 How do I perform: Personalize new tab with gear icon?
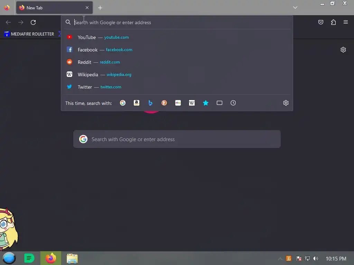[343, 50]
